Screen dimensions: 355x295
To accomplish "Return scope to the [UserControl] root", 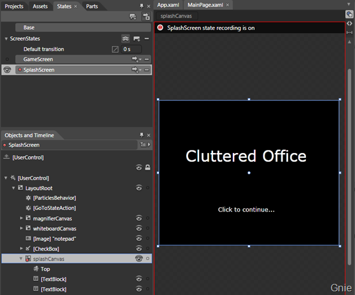I will 6,157.
